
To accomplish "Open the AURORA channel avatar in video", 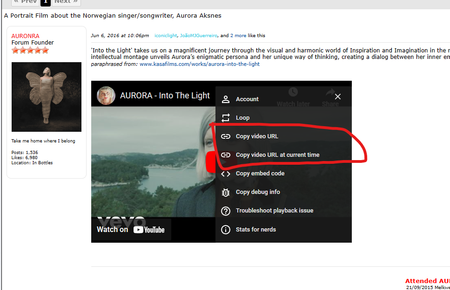I will coord(106,95).
